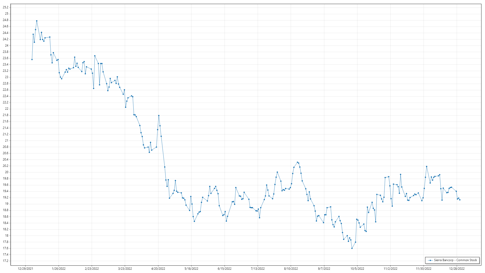Click the 12/28/2022 x-axis date label

pos(457,269)
